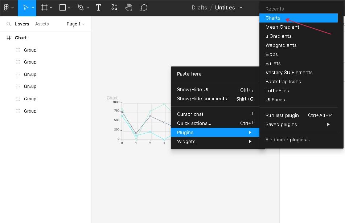
Task: Open the Untitled file name dropdown chevron
Action: pos(241,8)
